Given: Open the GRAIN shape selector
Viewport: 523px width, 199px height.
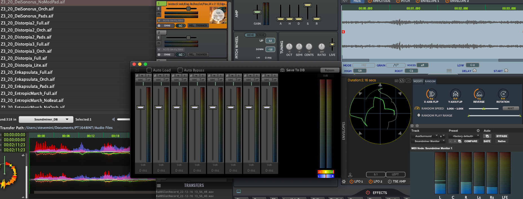Looking at the screenshot, I should click(x=396, y=65).
